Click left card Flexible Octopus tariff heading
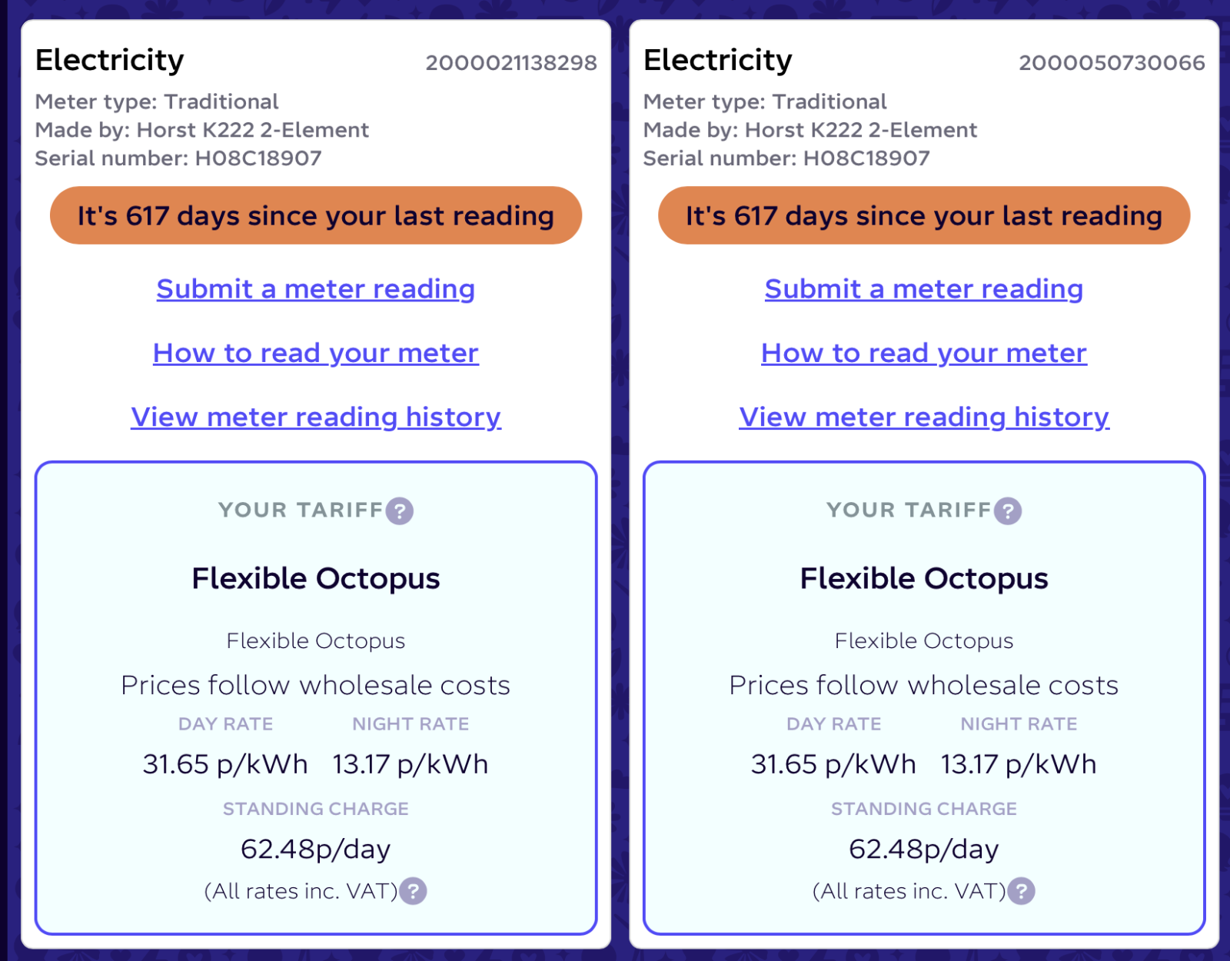This screenshot has width=1230, height=961. coord(316,578)
